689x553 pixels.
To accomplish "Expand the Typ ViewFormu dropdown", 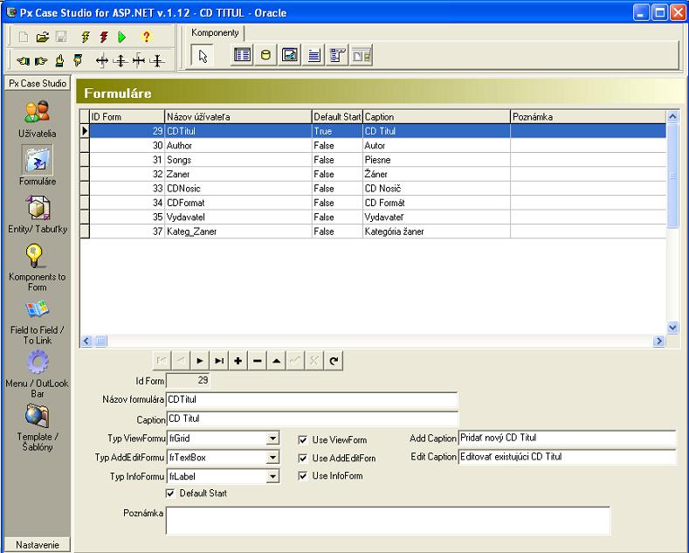I will coord(272,439).
